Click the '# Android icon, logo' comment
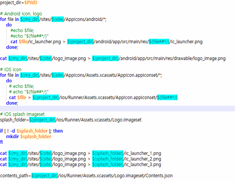This screenshot has height=182, width=235. [x=21, y=14]
